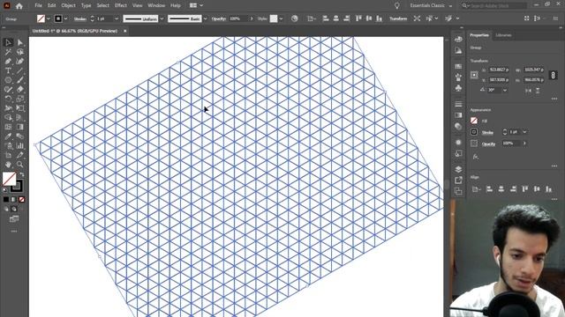Toggle constrain width and height proportions link
The image size is (565, 317).
point(554,75)
